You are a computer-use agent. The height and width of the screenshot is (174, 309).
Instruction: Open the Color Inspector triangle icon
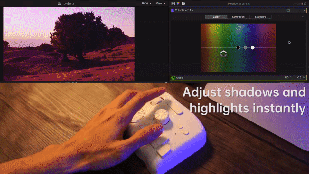(x=178, y=3)
